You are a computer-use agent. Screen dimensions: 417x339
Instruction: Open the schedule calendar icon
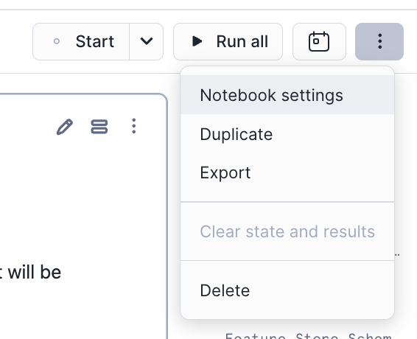click(x=319, y=41)
